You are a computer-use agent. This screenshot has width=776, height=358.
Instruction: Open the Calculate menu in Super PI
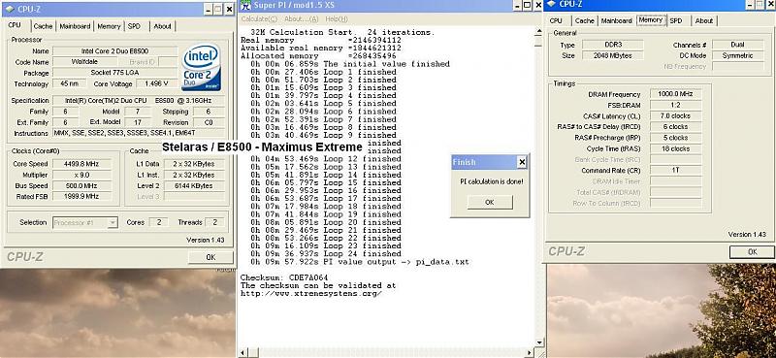click(259, 18)
